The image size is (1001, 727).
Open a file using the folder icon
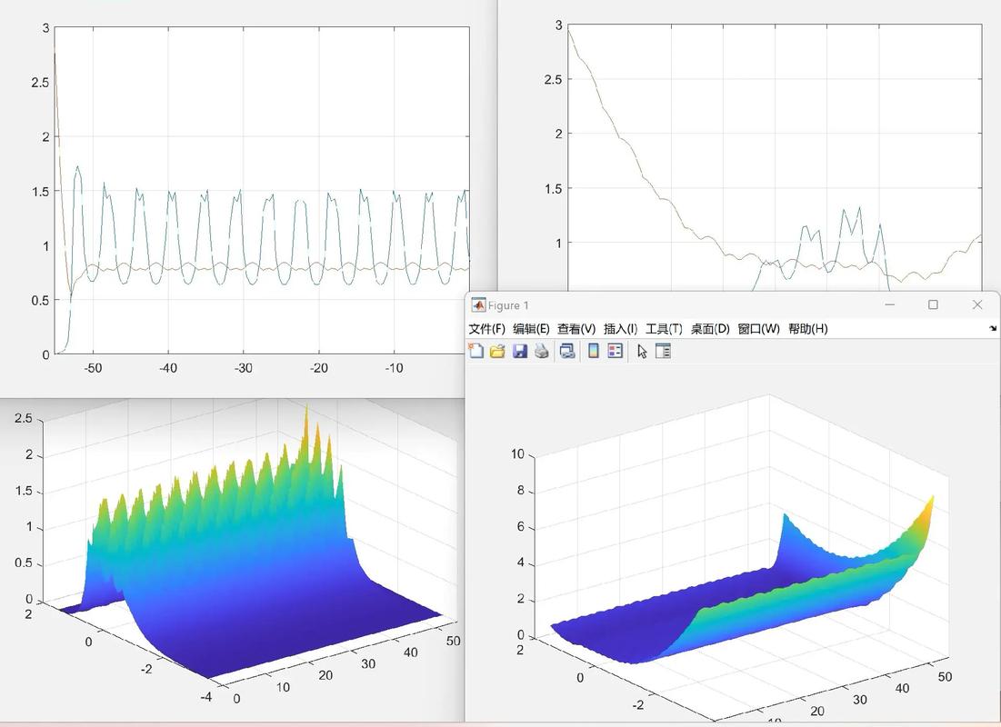coord(497,351)
